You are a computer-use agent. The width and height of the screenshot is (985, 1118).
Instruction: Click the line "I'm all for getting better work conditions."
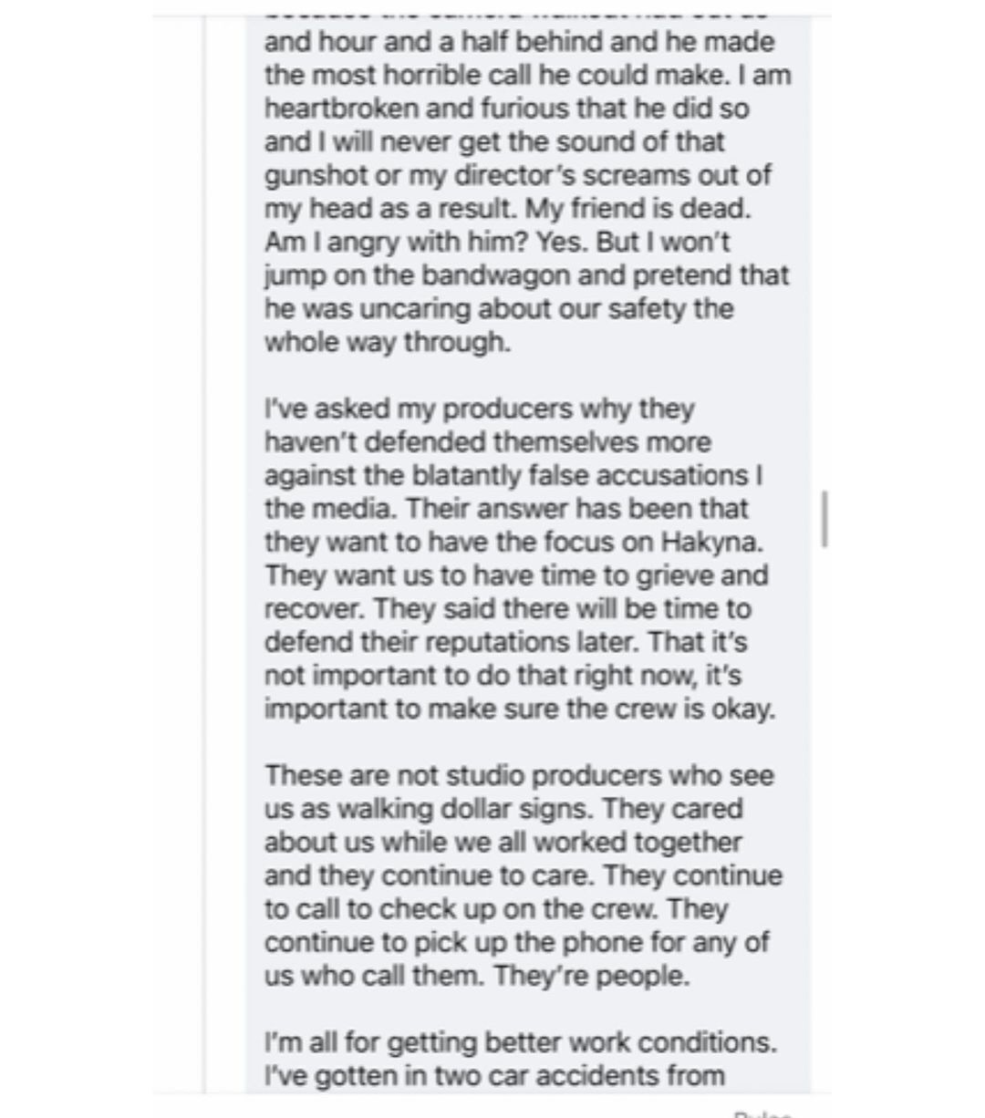[x=521, y=1041]
